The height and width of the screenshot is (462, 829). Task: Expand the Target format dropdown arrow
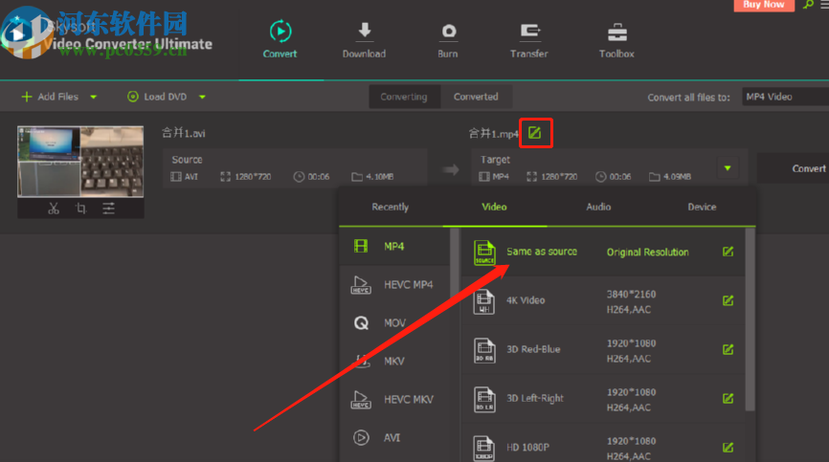coord(728,168)
